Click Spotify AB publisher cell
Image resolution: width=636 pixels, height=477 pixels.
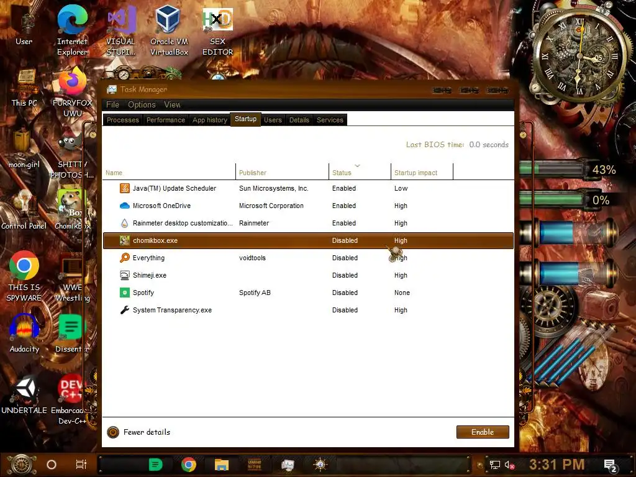(255, 293)
